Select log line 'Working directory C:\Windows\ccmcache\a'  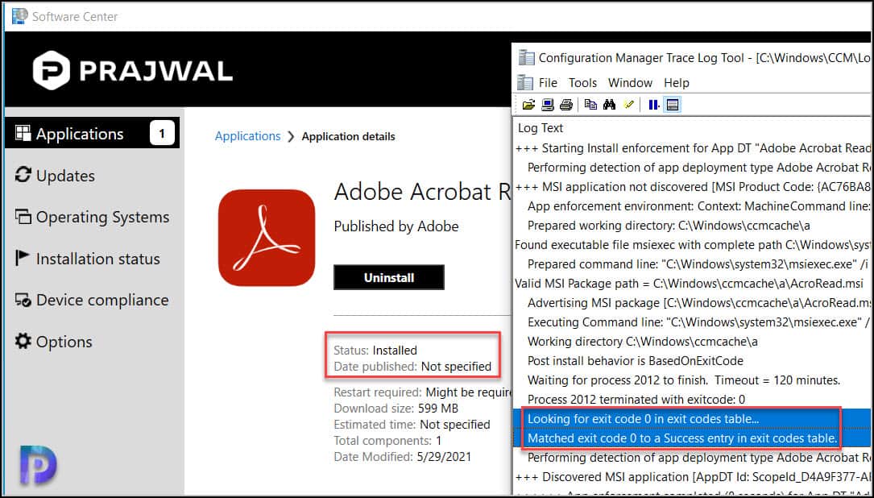pos(692,342)
